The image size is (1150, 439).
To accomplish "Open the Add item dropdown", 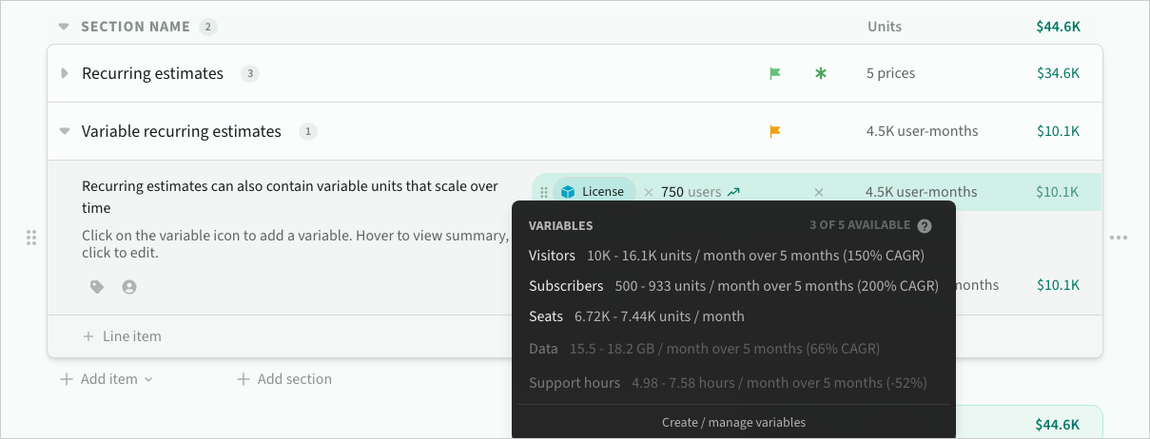I will [x=107, y=379].
